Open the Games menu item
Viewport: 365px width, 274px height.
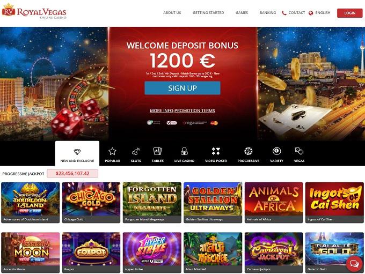[242, 13]
